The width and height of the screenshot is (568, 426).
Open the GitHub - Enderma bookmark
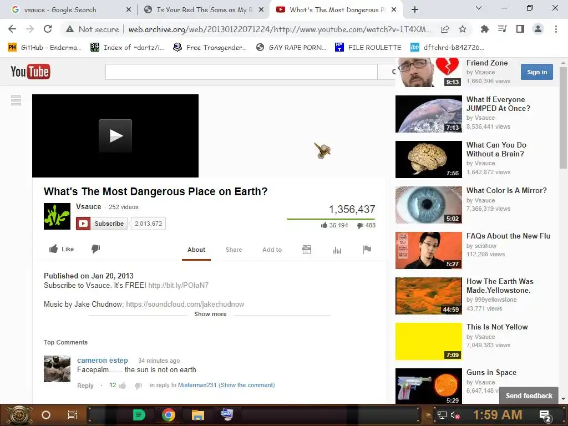point(44,48)
